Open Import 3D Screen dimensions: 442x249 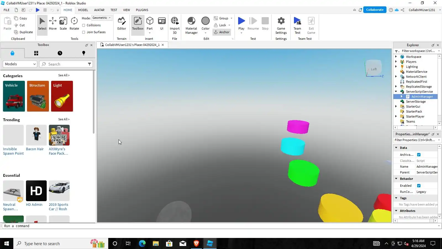175,25
